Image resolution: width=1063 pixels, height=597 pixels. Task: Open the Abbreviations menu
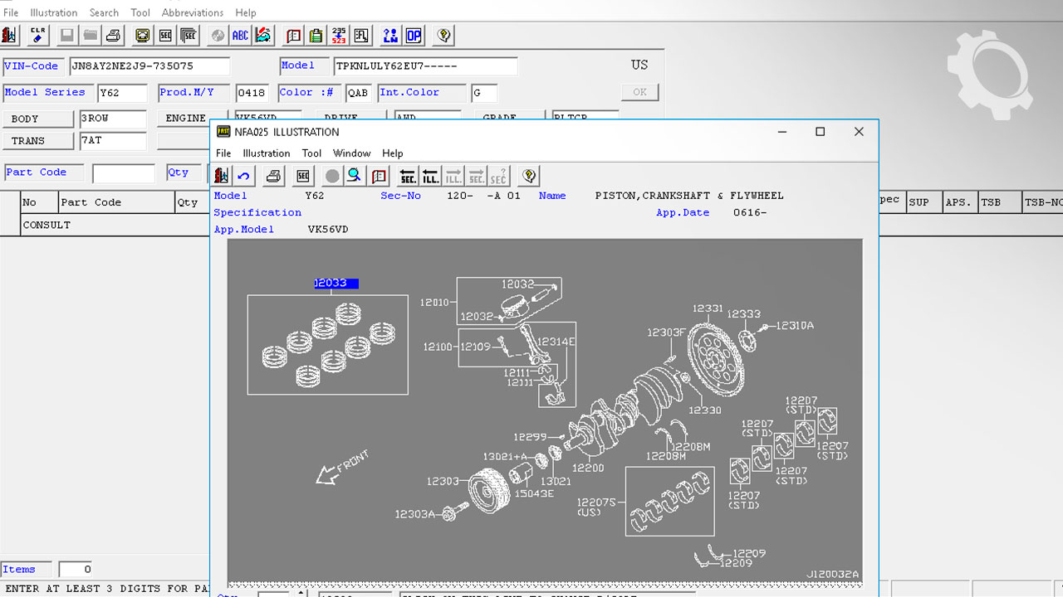(193, 12)
